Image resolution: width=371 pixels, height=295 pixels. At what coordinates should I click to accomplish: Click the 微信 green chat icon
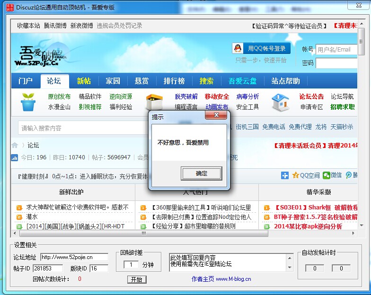coord(327,175)
